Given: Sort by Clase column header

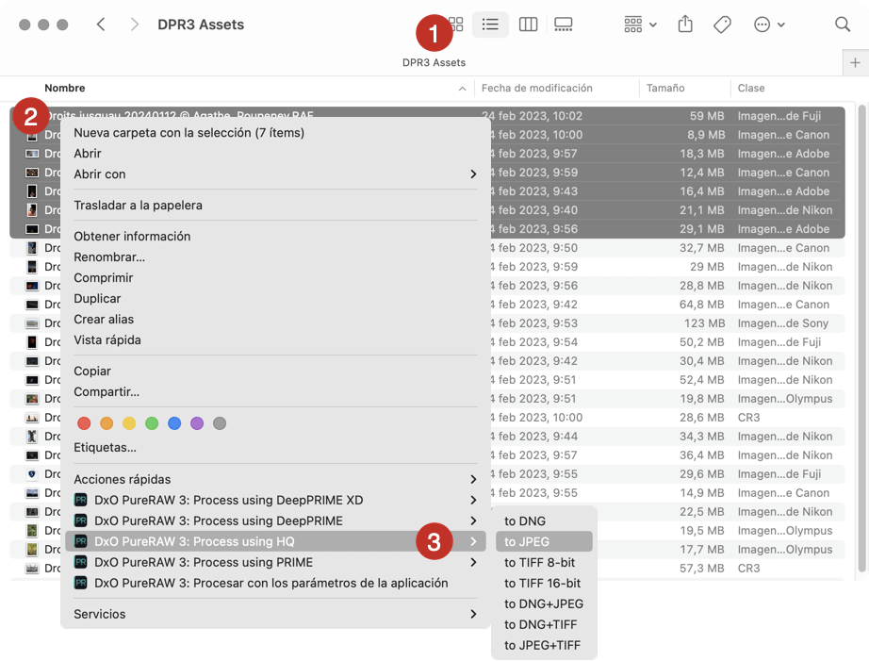Looking at the screenshot, I should [x=751, y=89].
